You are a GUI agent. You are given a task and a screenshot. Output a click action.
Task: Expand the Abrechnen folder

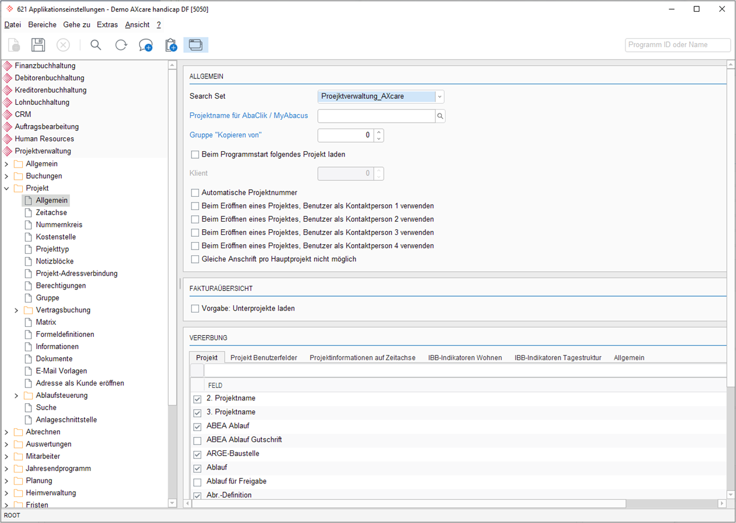(x=6, y=432)
